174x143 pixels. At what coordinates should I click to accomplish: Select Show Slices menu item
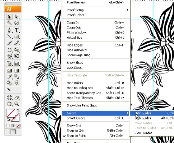[96, 63]
